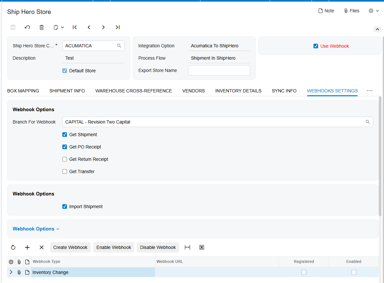Viewport: 384px width, 283px height.
Task: Expand the Inventory Change row
Action: click(11, 272)
